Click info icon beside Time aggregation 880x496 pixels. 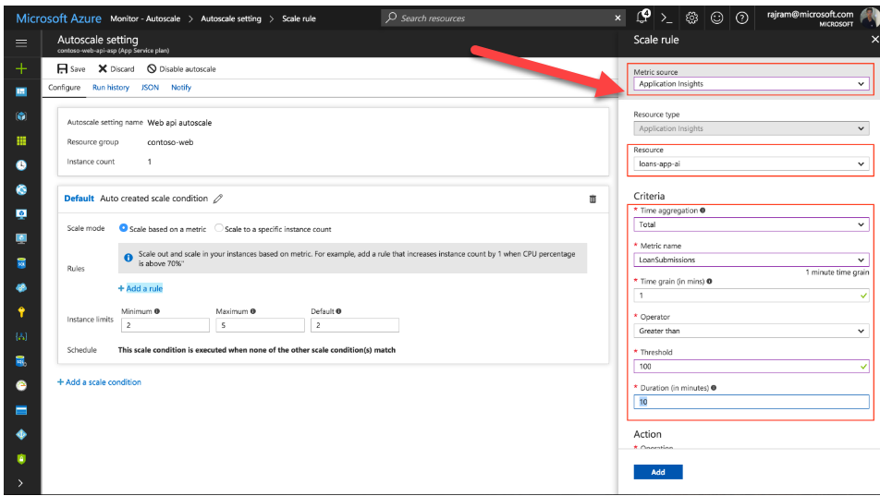point(703,211)
